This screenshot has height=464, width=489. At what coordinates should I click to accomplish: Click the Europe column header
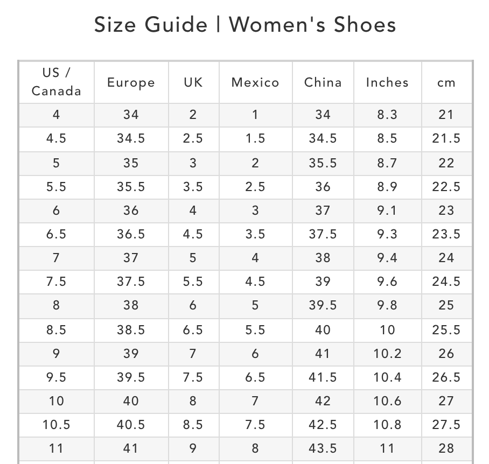pyautogui.click(x=131, y=82)
